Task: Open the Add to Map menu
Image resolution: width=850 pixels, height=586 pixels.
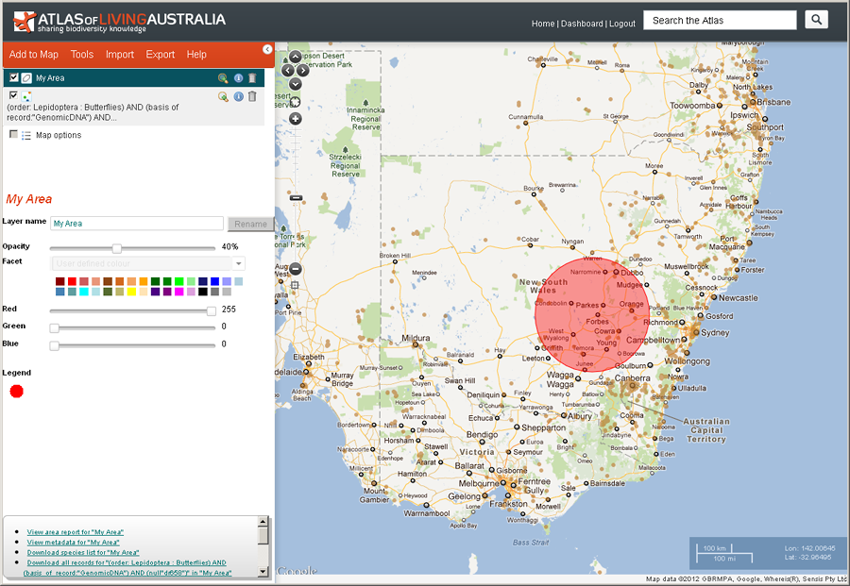Action: point(33,55)
